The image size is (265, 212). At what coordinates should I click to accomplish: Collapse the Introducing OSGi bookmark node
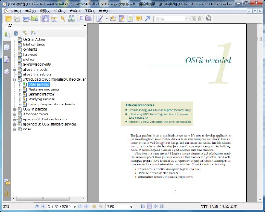tap(15, 80)
